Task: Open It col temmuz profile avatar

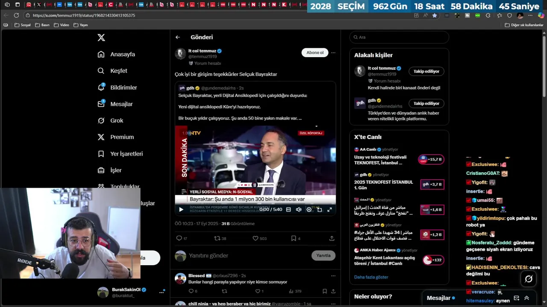Action: point(180,54)
